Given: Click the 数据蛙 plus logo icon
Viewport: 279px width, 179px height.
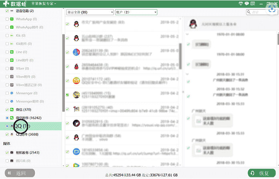Looking at the screenshot, I should (x=6, y=4).
